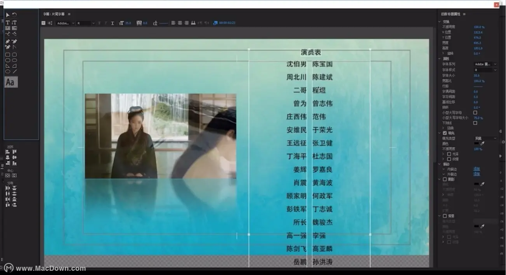Click the vertical center button under 中心
506x275 pixels.
(14, 175)
